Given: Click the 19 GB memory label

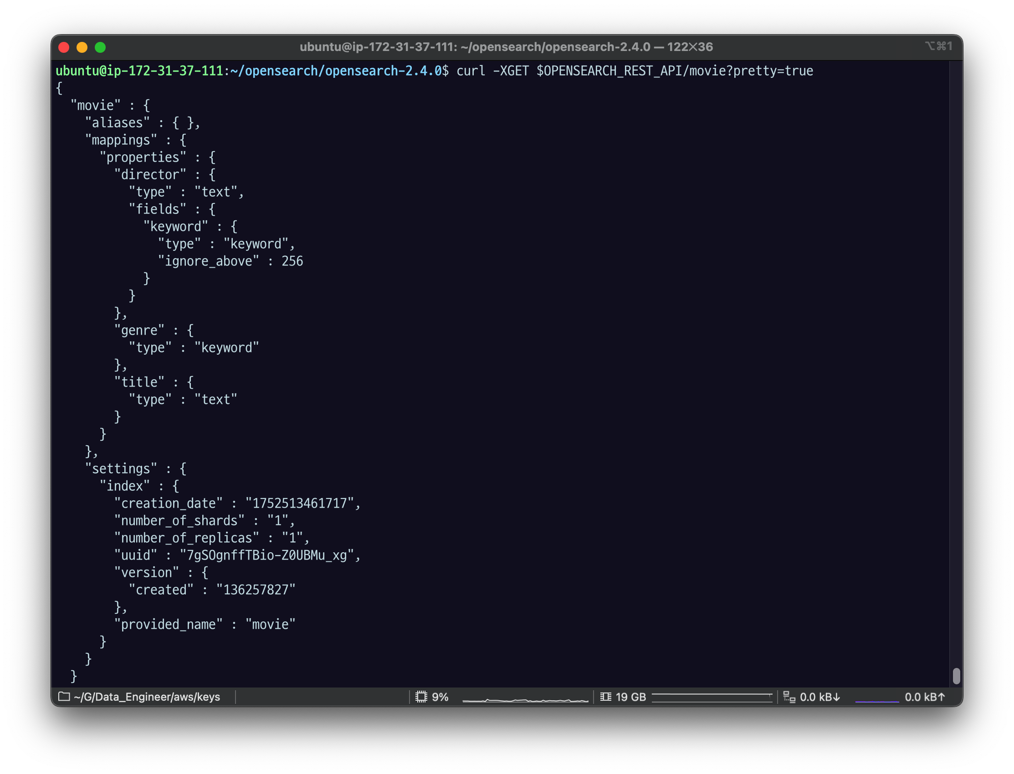Looking at the screenshot, I should click(x=630, y=697).
